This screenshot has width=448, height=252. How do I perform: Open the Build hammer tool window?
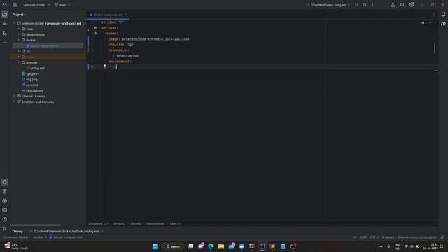5,191
